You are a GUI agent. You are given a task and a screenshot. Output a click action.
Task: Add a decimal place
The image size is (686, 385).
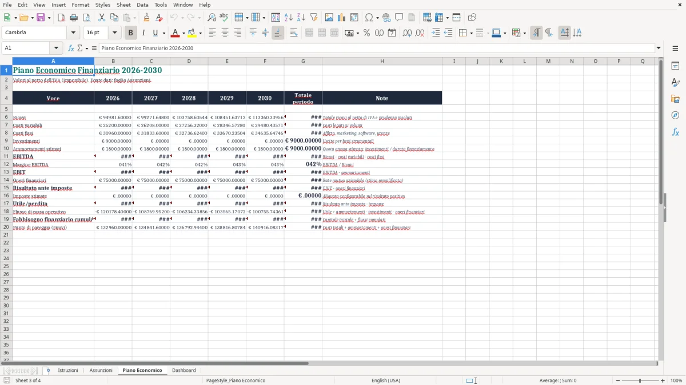[x=407, y=33]
